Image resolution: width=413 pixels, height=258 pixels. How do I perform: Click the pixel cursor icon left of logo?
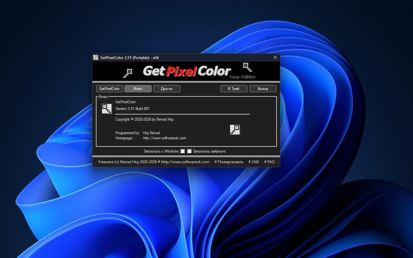(128, 73)
